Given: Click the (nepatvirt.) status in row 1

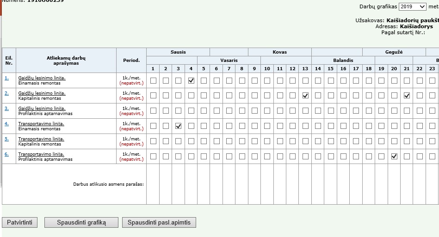Looking at the screenshot, I should pos(131,83).
